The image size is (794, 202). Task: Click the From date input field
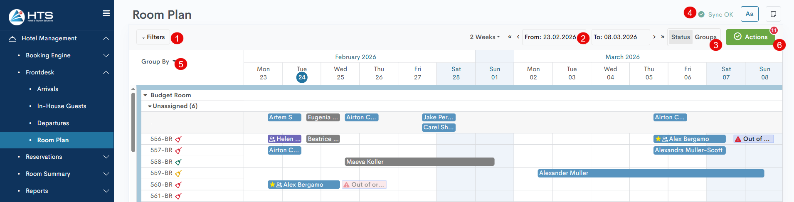click(x=550, y=37)
